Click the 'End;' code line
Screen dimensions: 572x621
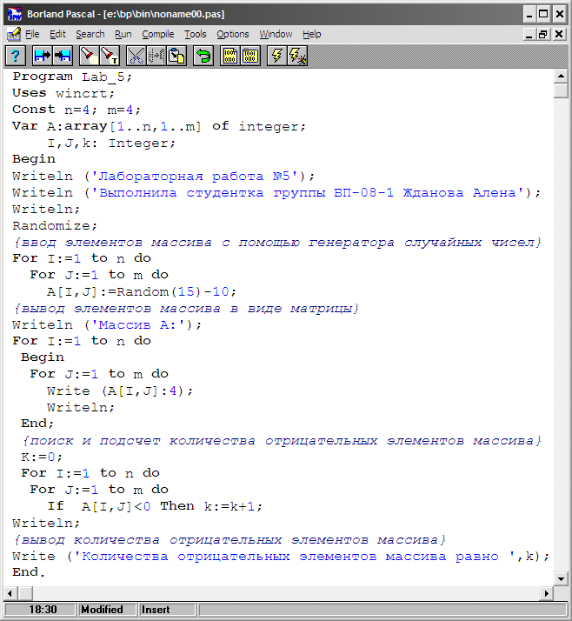point(37,424)
